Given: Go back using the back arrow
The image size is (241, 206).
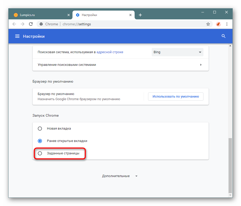Looking at the screenshot, I should tap(14, 24).
